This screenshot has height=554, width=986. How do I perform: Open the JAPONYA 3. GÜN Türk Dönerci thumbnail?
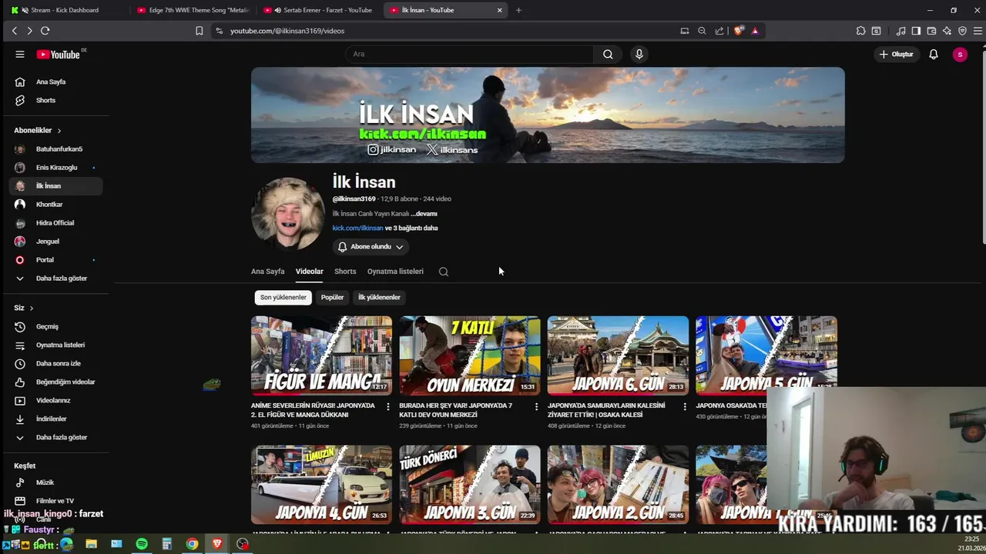pyautogui.click(x=470, y=485)
